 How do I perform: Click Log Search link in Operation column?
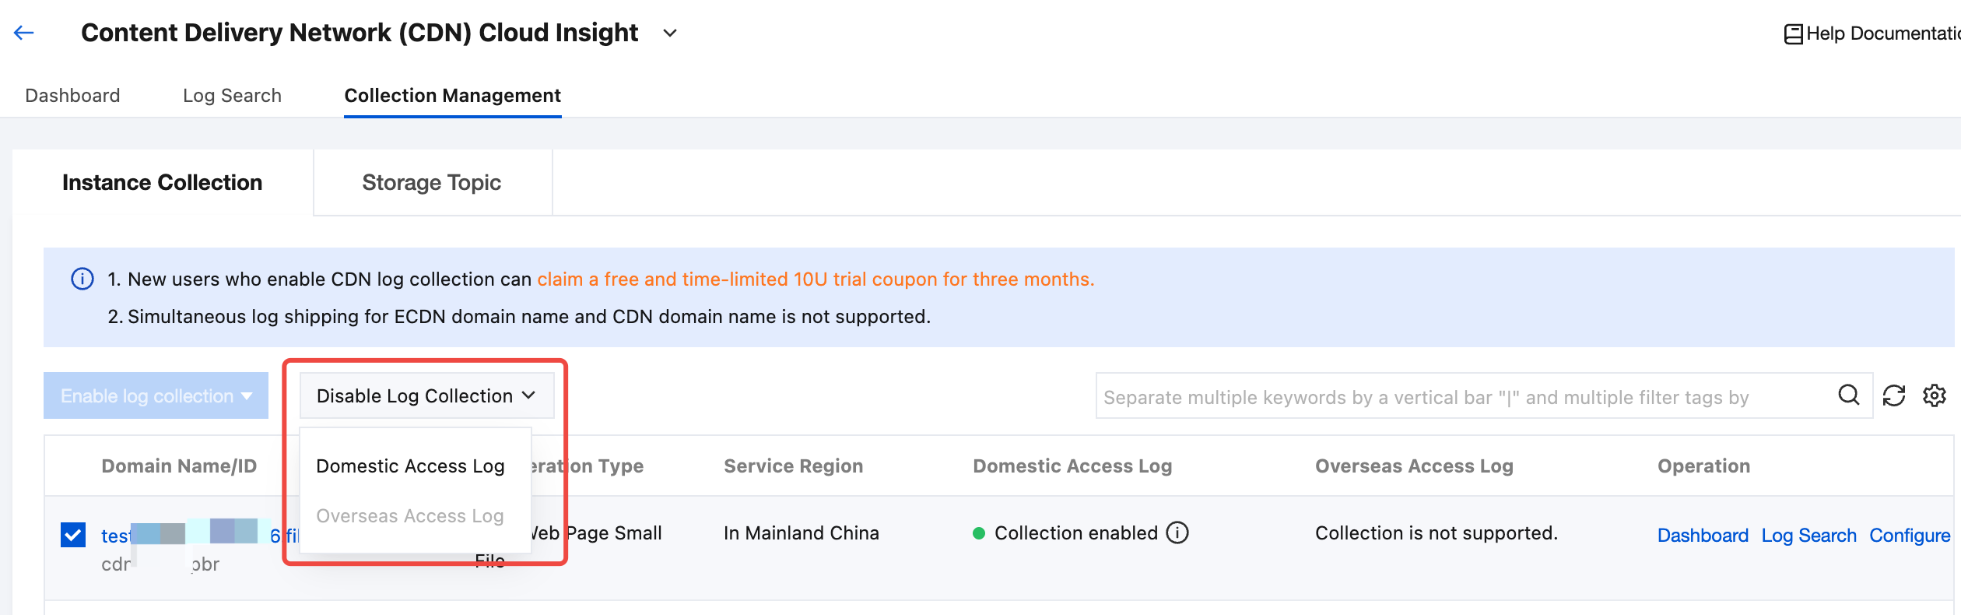pos(1808,536)
